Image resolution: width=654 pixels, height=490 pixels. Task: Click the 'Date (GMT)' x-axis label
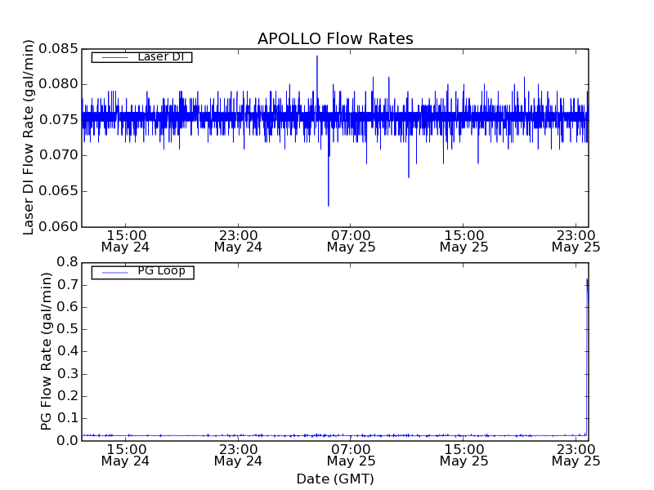coord(335,479)
